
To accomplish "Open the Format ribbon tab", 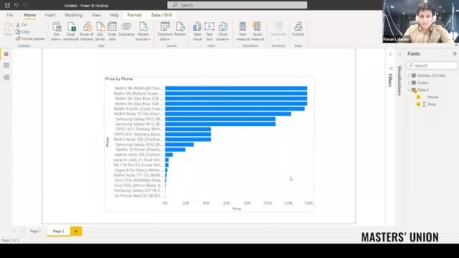I will [134, 15].
